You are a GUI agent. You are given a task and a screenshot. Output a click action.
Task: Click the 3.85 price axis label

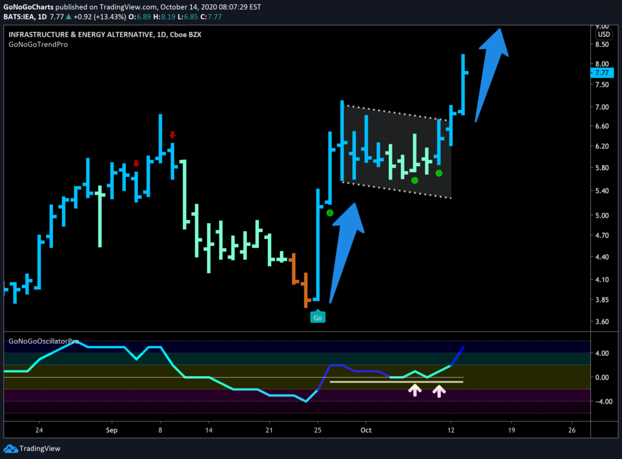602,300
